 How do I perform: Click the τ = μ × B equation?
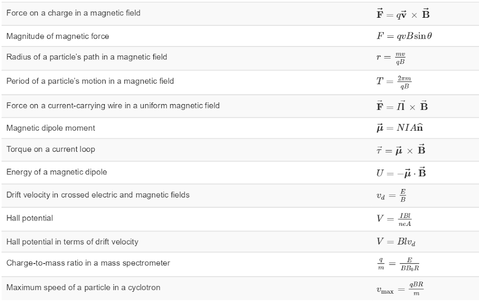[x=401, y=149]
